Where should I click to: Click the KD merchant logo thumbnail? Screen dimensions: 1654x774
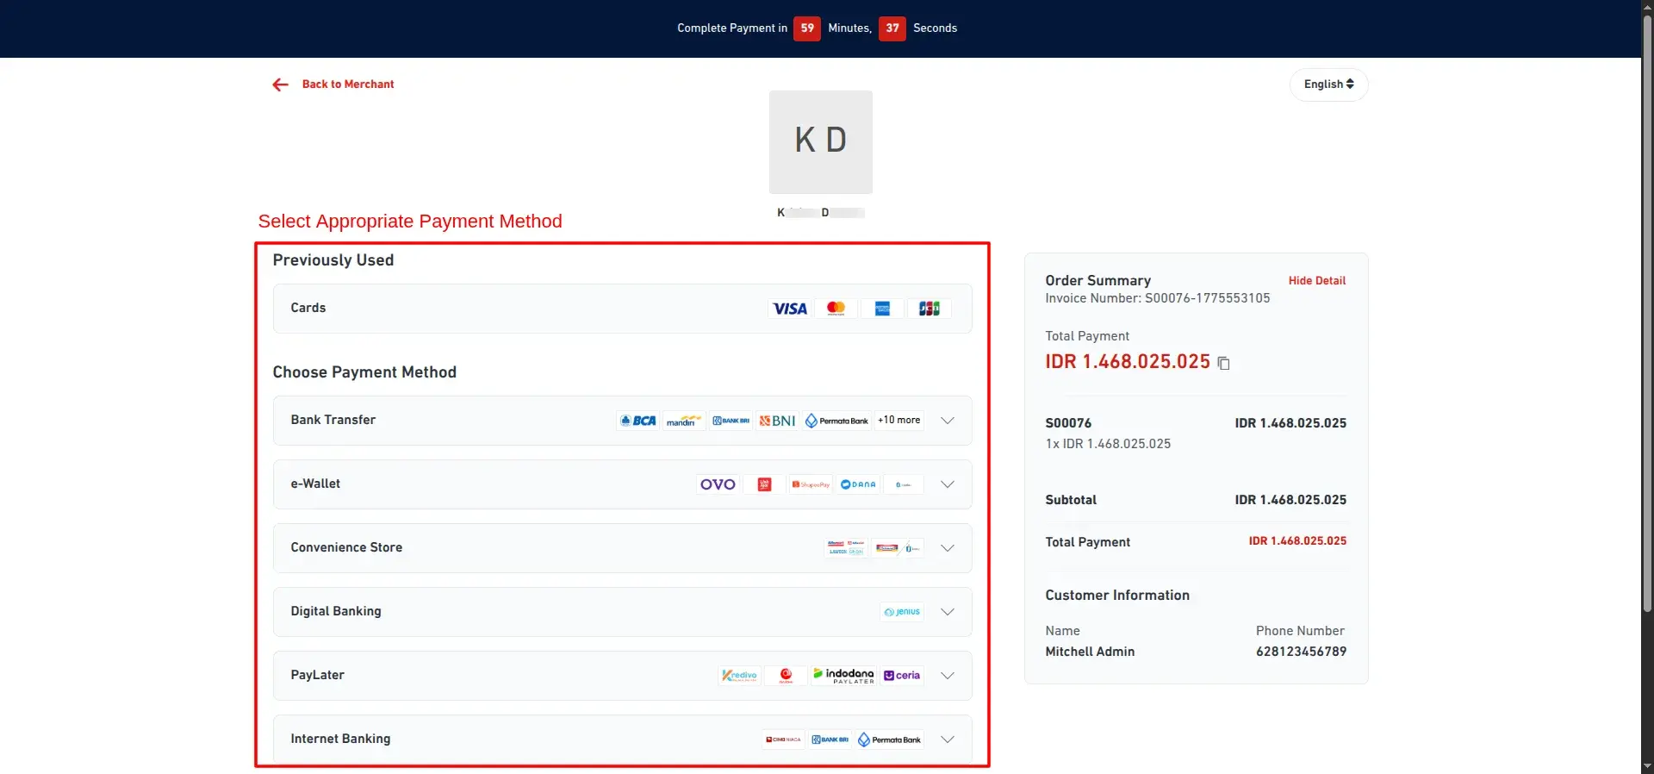[820, 142]
